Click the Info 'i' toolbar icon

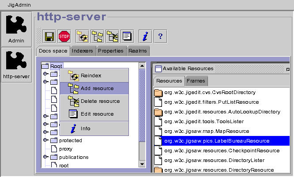point(145,36)
